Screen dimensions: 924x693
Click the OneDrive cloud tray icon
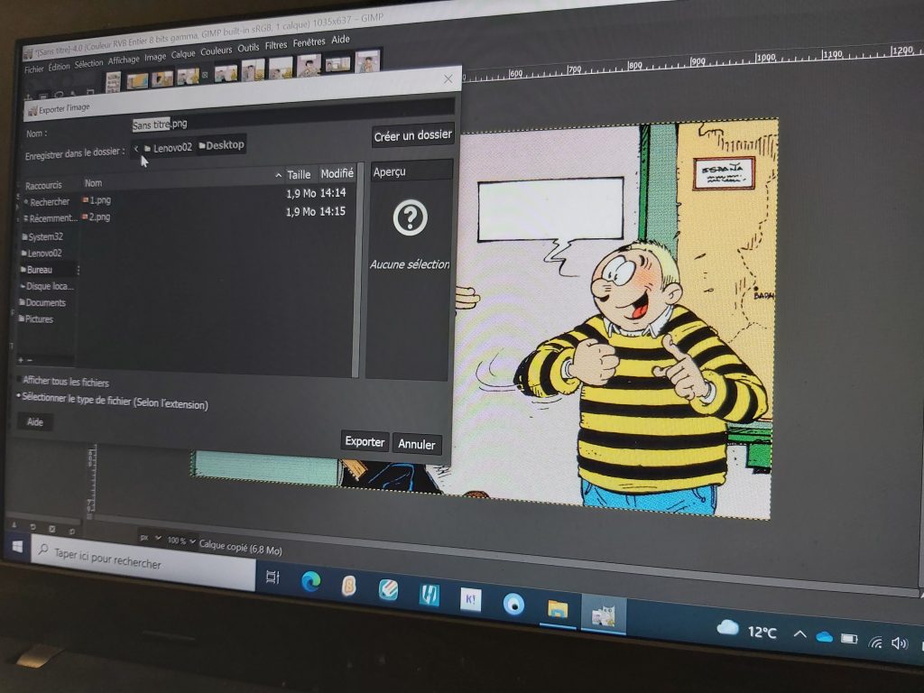pos(825,636)
